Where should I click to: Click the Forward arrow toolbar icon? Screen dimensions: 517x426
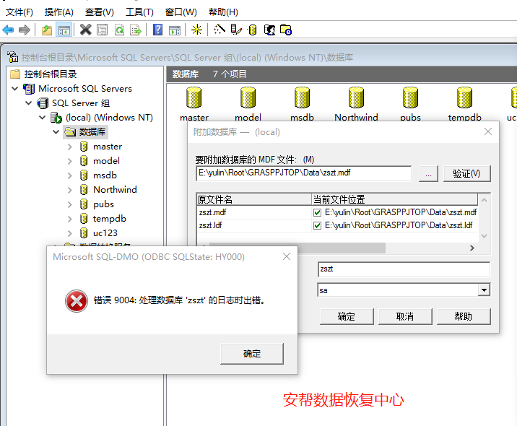point(25,30)
